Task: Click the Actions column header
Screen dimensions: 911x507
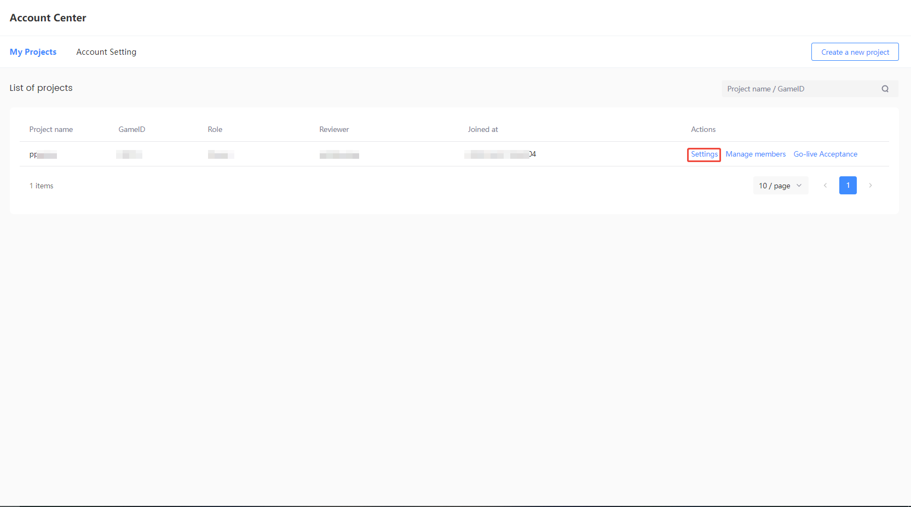Action: pos(703,130)
